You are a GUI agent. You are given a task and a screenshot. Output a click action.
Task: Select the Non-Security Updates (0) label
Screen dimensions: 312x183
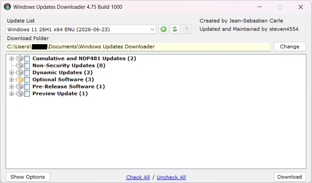(69, 66)
